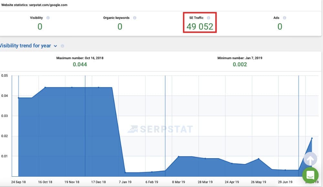Click the info icon beside Organic keywords
The image size is (323, 187).
click(135, 18)
